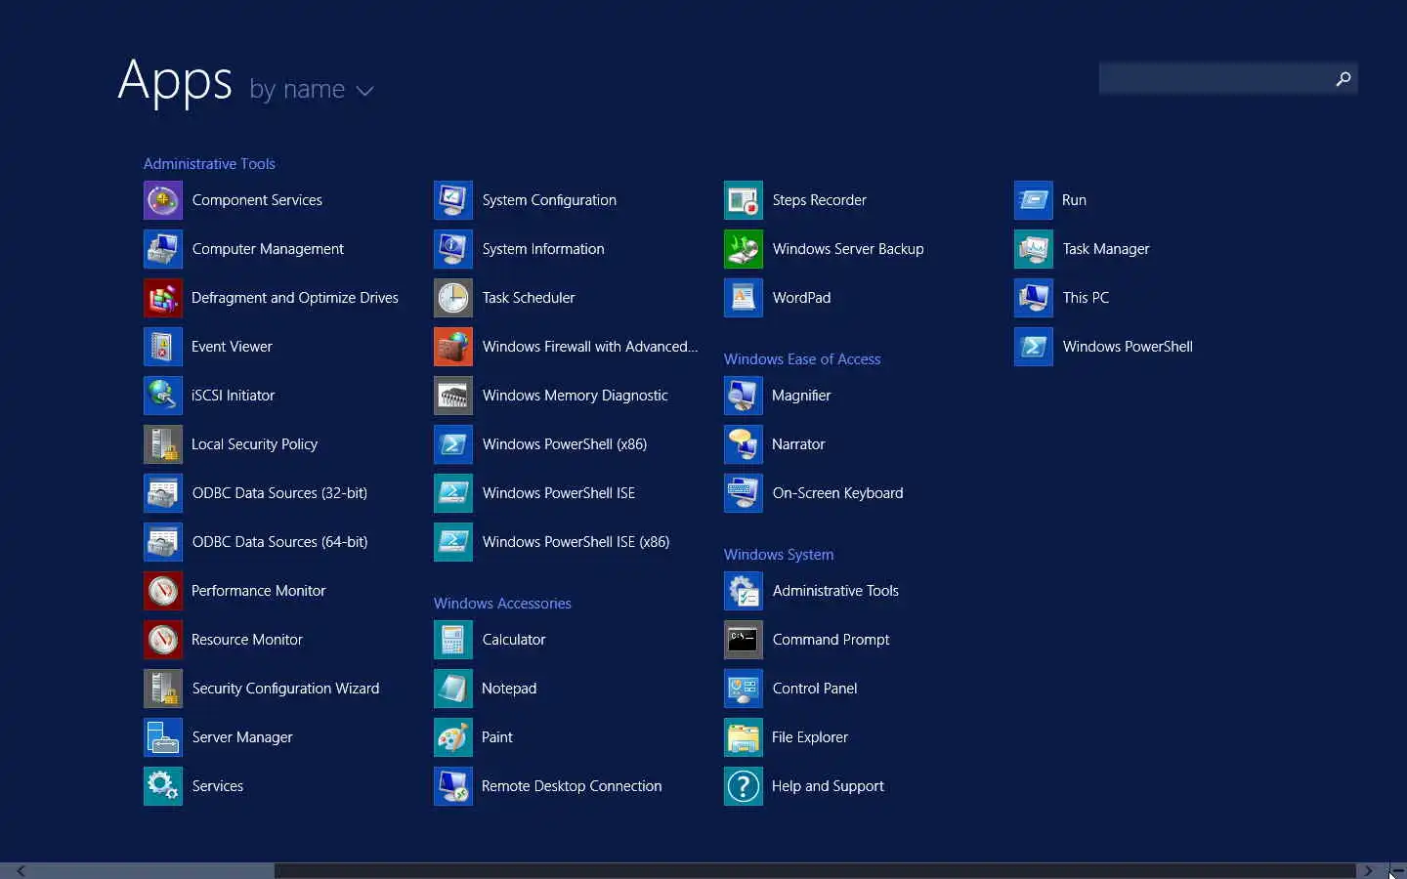The height and width of the screenshot is (879, 1407).
Task: Open This PC icon
Action: (x=1033, y=298)
